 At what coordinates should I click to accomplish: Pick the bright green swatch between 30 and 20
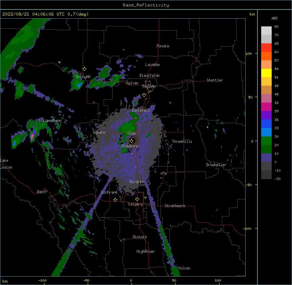tap(266, 141)
